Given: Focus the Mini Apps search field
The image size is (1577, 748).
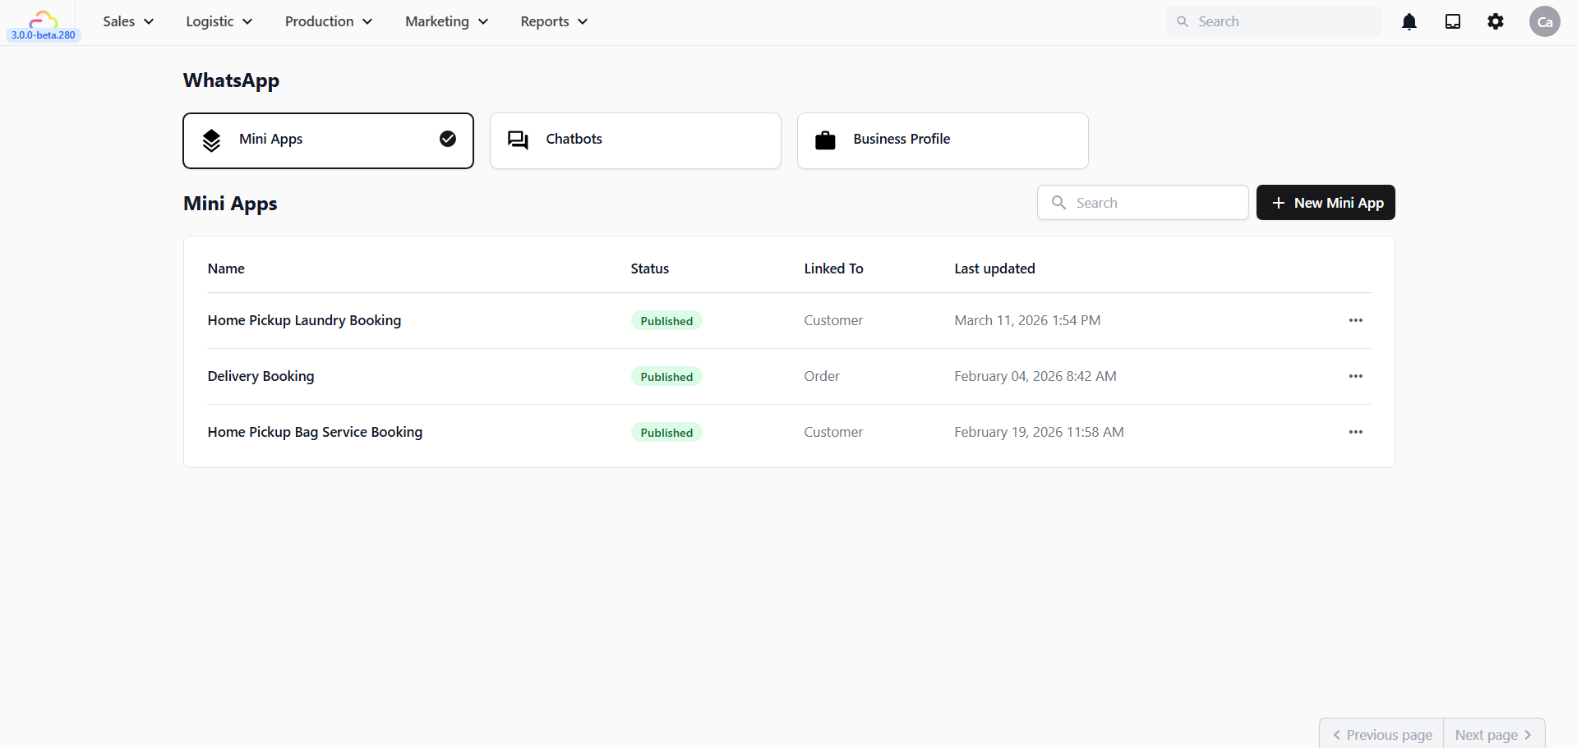Looking at the screenshot, I should pyautogui.click(x=1142, y=202).
